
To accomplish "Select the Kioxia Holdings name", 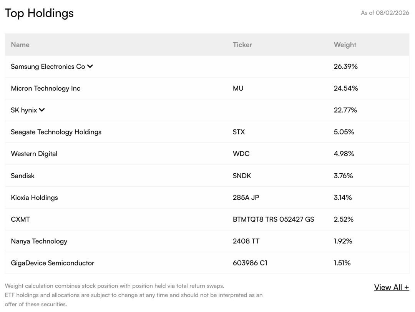I will [x=35, y=197].
